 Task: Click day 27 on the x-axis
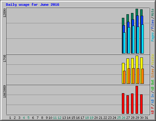128,118
